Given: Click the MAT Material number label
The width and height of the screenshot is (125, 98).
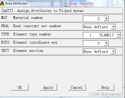Looking at the screenshot, I should point(22,18).
